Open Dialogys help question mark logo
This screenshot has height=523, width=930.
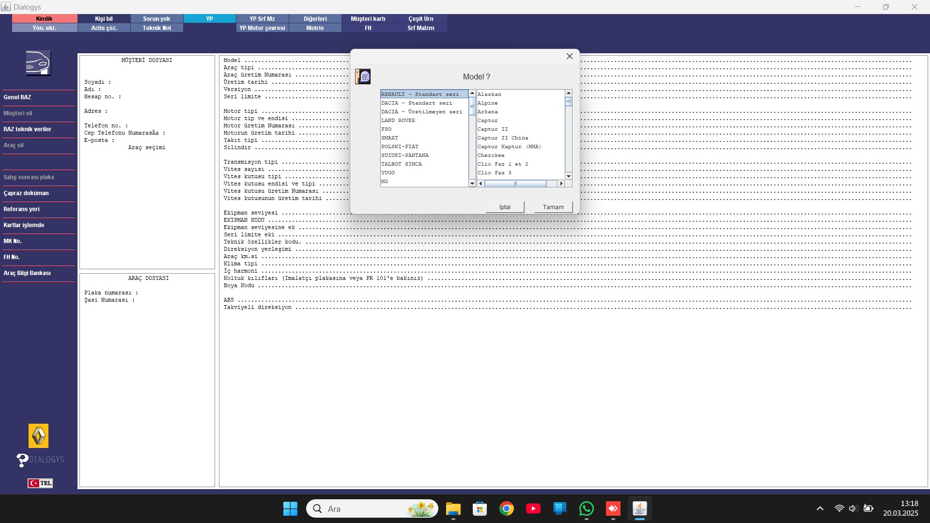click(x=41, y=460)
